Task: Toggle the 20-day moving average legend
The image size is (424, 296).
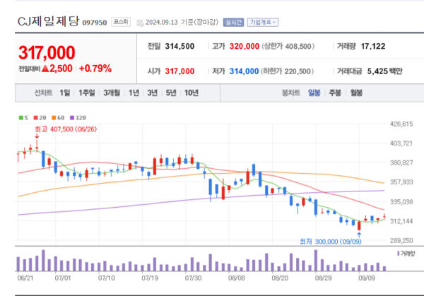Action: click(41, 117)
